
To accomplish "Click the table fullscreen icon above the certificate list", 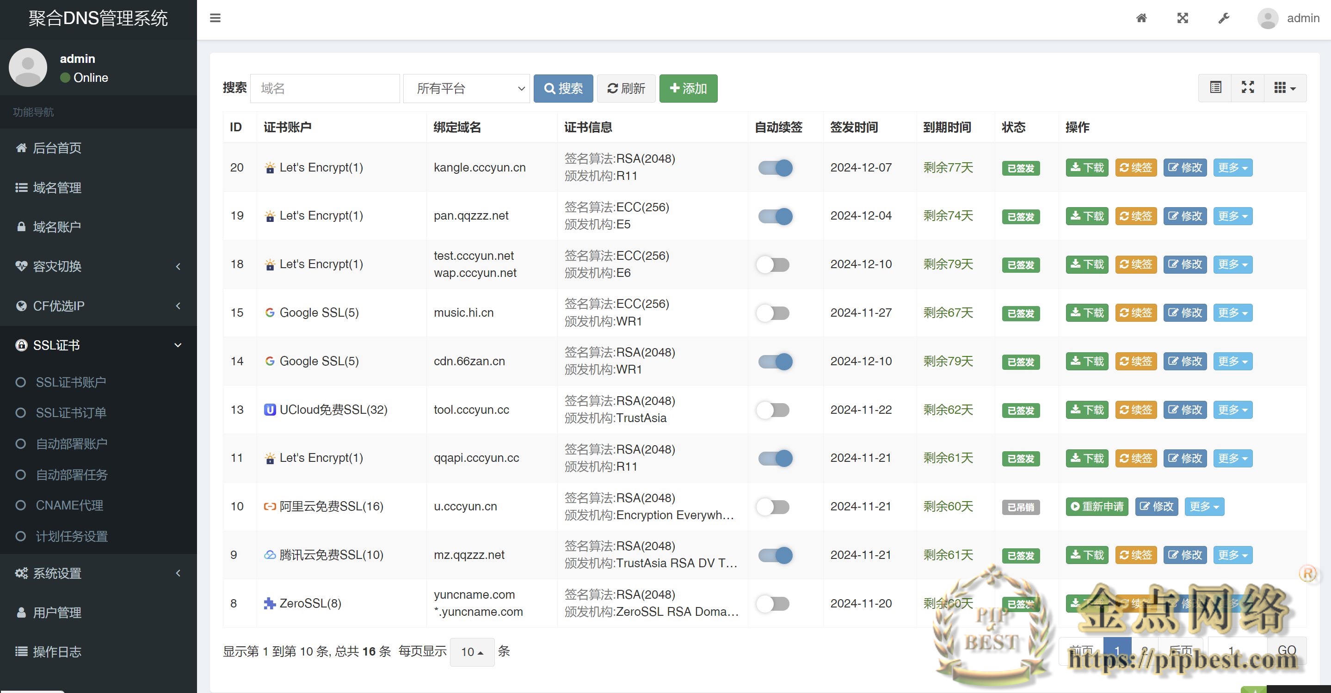I will [x=1248, y=88].
